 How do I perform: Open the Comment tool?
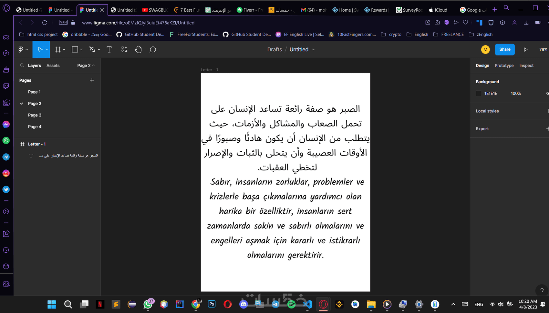(x=153, y=49)
